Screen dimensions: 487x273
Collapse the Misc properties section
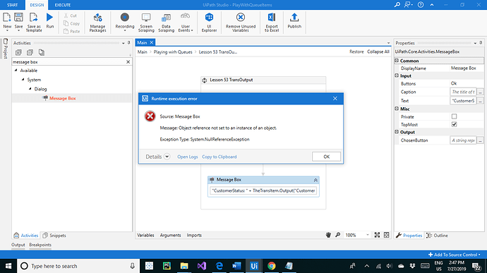point(397,109)
